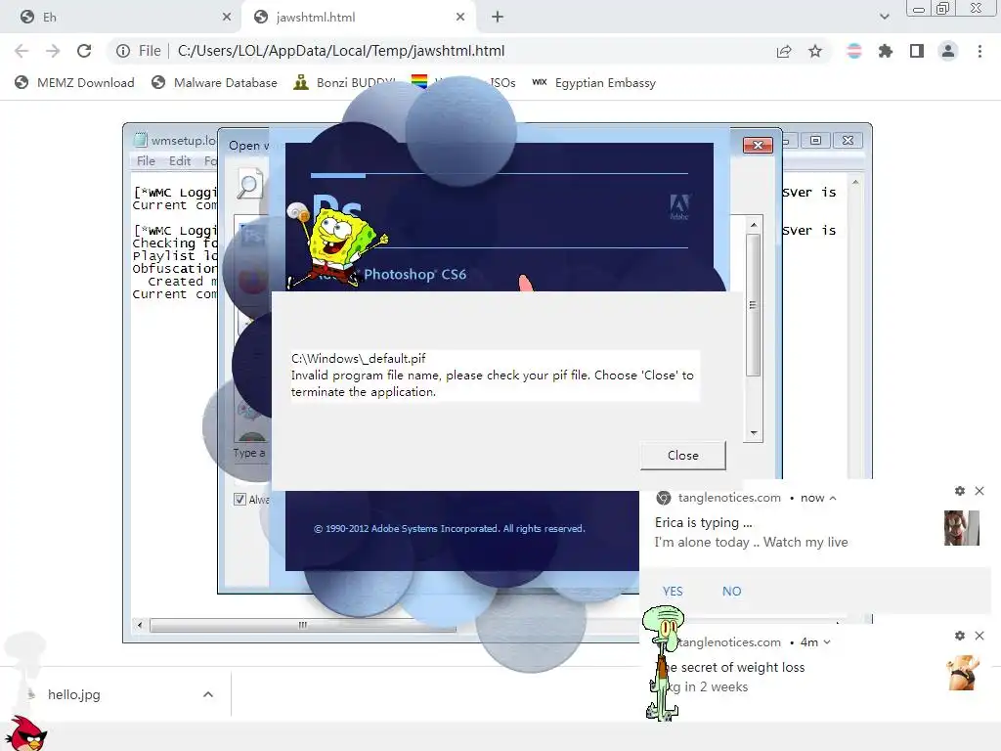This screenshot has height=751, width=1001.
Task: Open the Erica notification thumbnail photo
Action: pyautogui.click(x=962, y=528)
